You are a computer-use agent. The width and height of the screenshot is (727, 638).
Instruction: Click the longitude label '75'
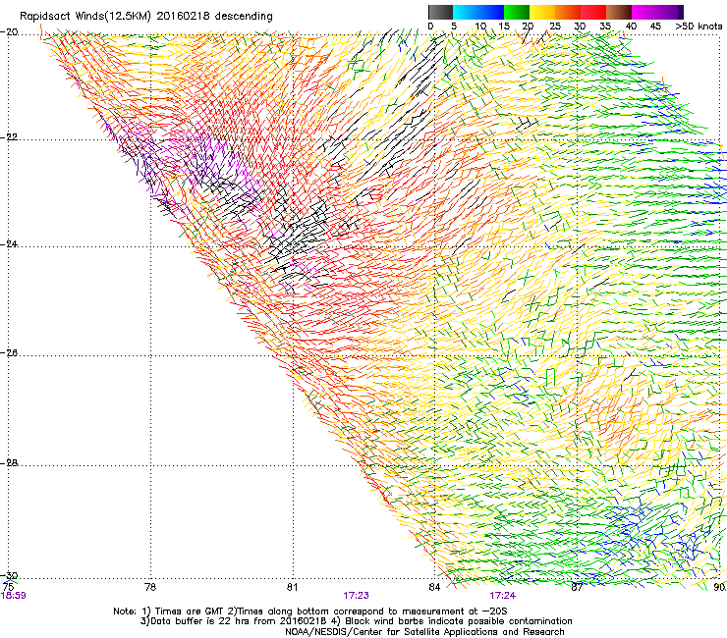point(8,587)
